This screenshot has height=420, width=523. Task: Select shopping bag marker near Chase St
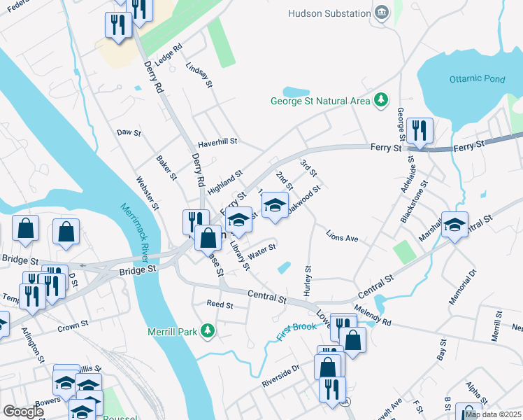tap(208, 239)
